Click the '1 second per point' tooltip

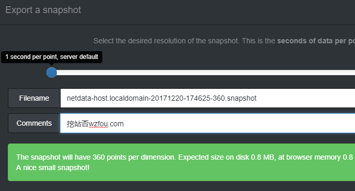point(52,57)
